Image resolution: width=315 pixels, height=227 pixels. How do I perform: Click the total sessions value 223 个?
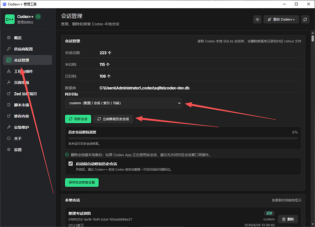[x=105, y=53]
